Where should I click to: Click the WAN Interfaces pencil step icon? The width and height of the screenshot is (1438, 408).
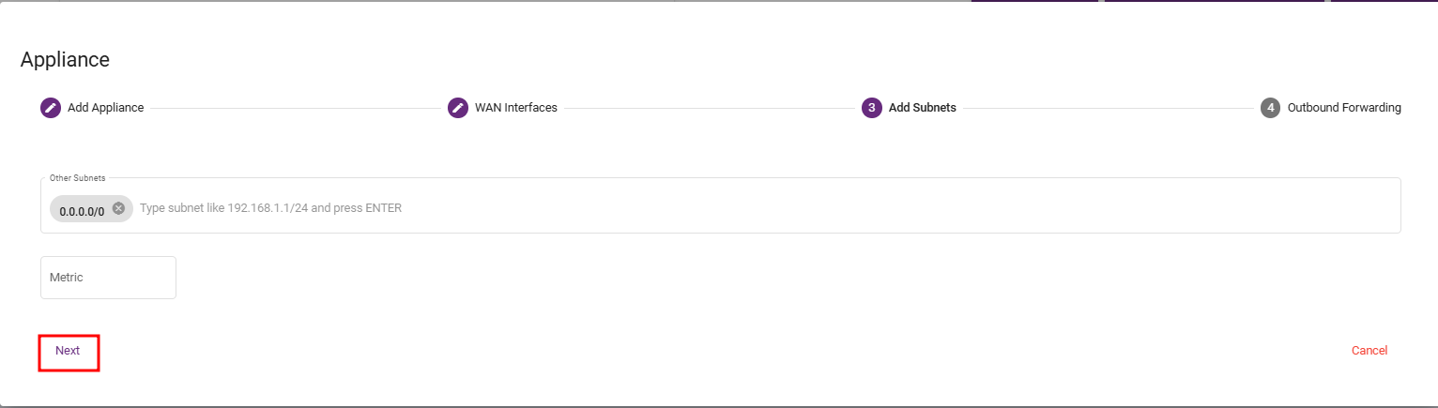click(x=458, y=108)
